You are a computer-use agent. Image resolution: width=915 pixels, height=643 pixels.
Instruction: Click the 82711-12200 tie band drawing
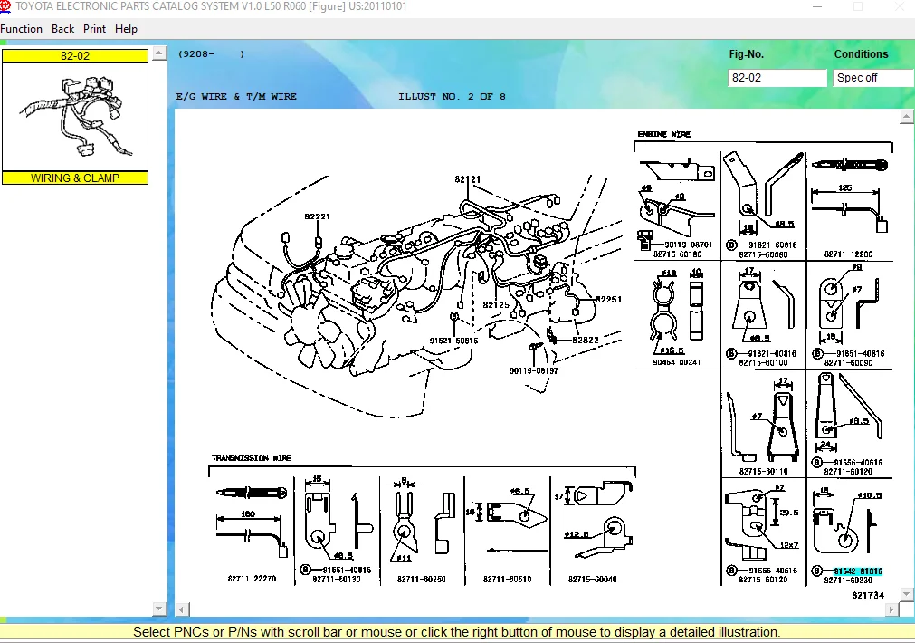tap(850, 196)
